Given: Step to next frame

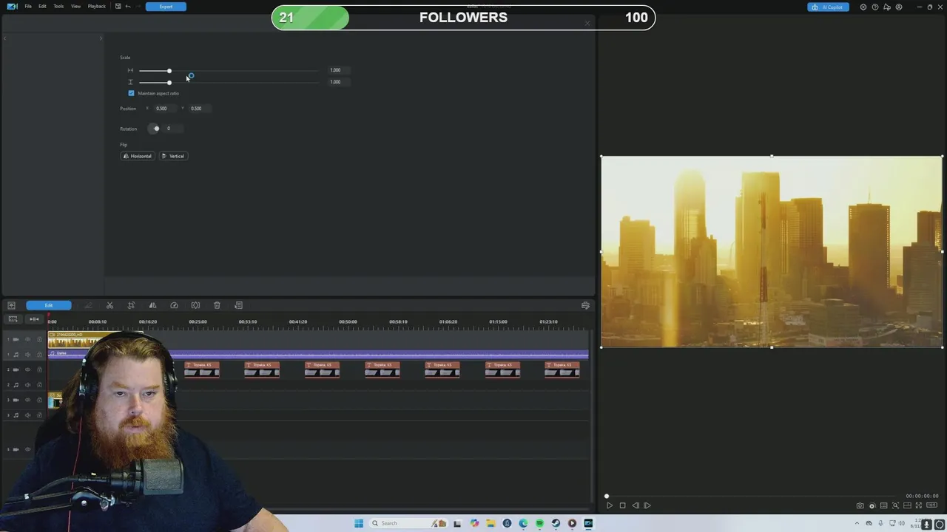Looking at the screenshot, I should click(x=647, y=505).
